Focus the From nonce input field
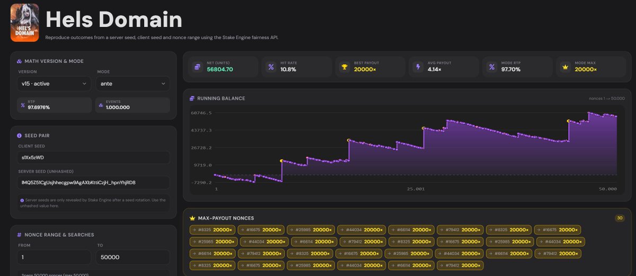Screen dimensions: 636x276 pos(54,257)
